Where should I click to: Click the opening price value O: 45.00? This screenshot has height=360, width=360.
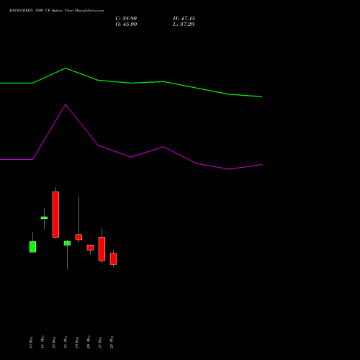126,24
